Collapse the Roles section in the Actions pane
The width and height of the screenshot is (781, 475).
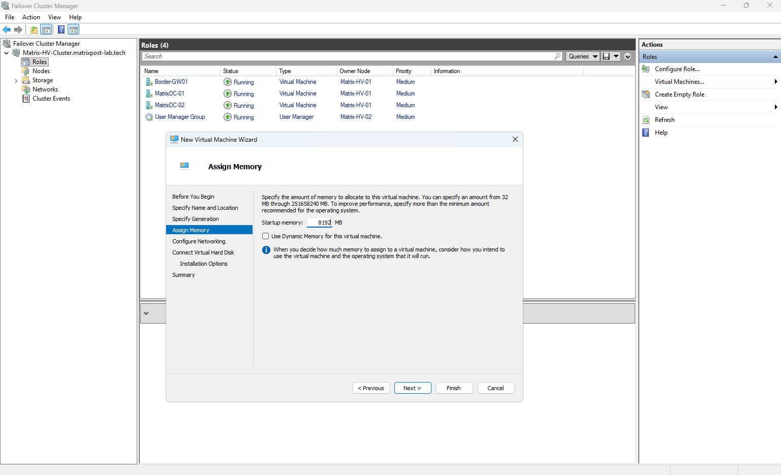tap(775, 57)
